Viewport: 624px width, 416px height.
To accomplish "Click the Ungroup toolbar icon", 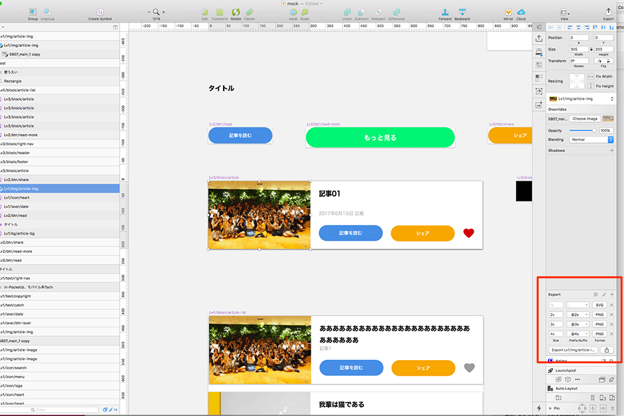I will tap(47, 12).
